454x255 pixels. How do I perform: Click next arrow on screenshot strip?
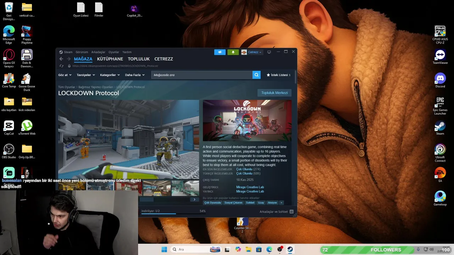194,199
